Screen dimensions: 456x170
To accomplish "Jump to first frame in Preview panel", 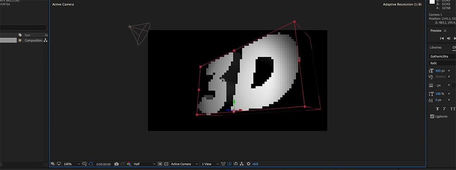I will click(x=442, y=38).
